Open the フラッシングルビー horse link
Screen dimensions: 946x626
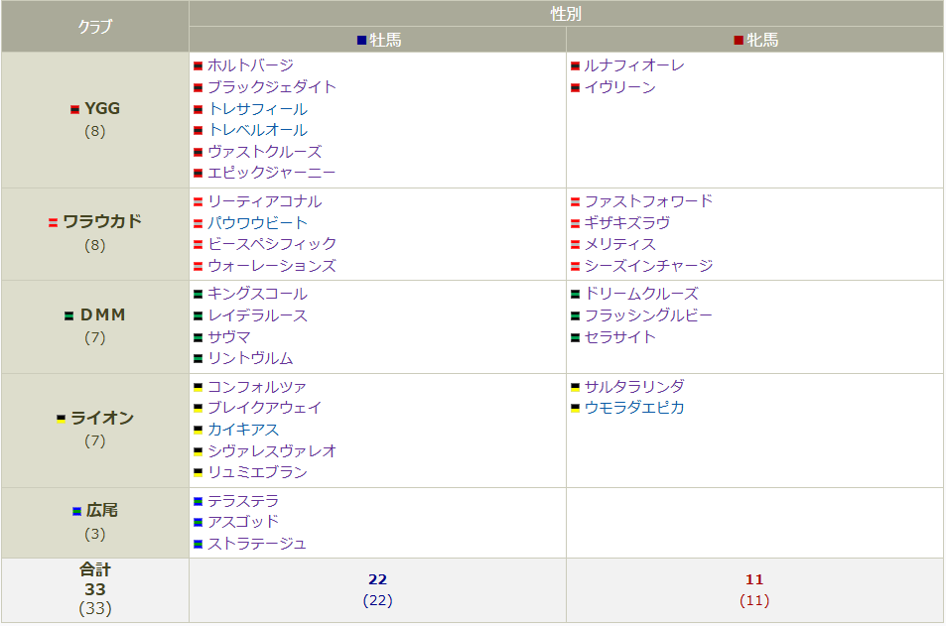click(648, 315)
